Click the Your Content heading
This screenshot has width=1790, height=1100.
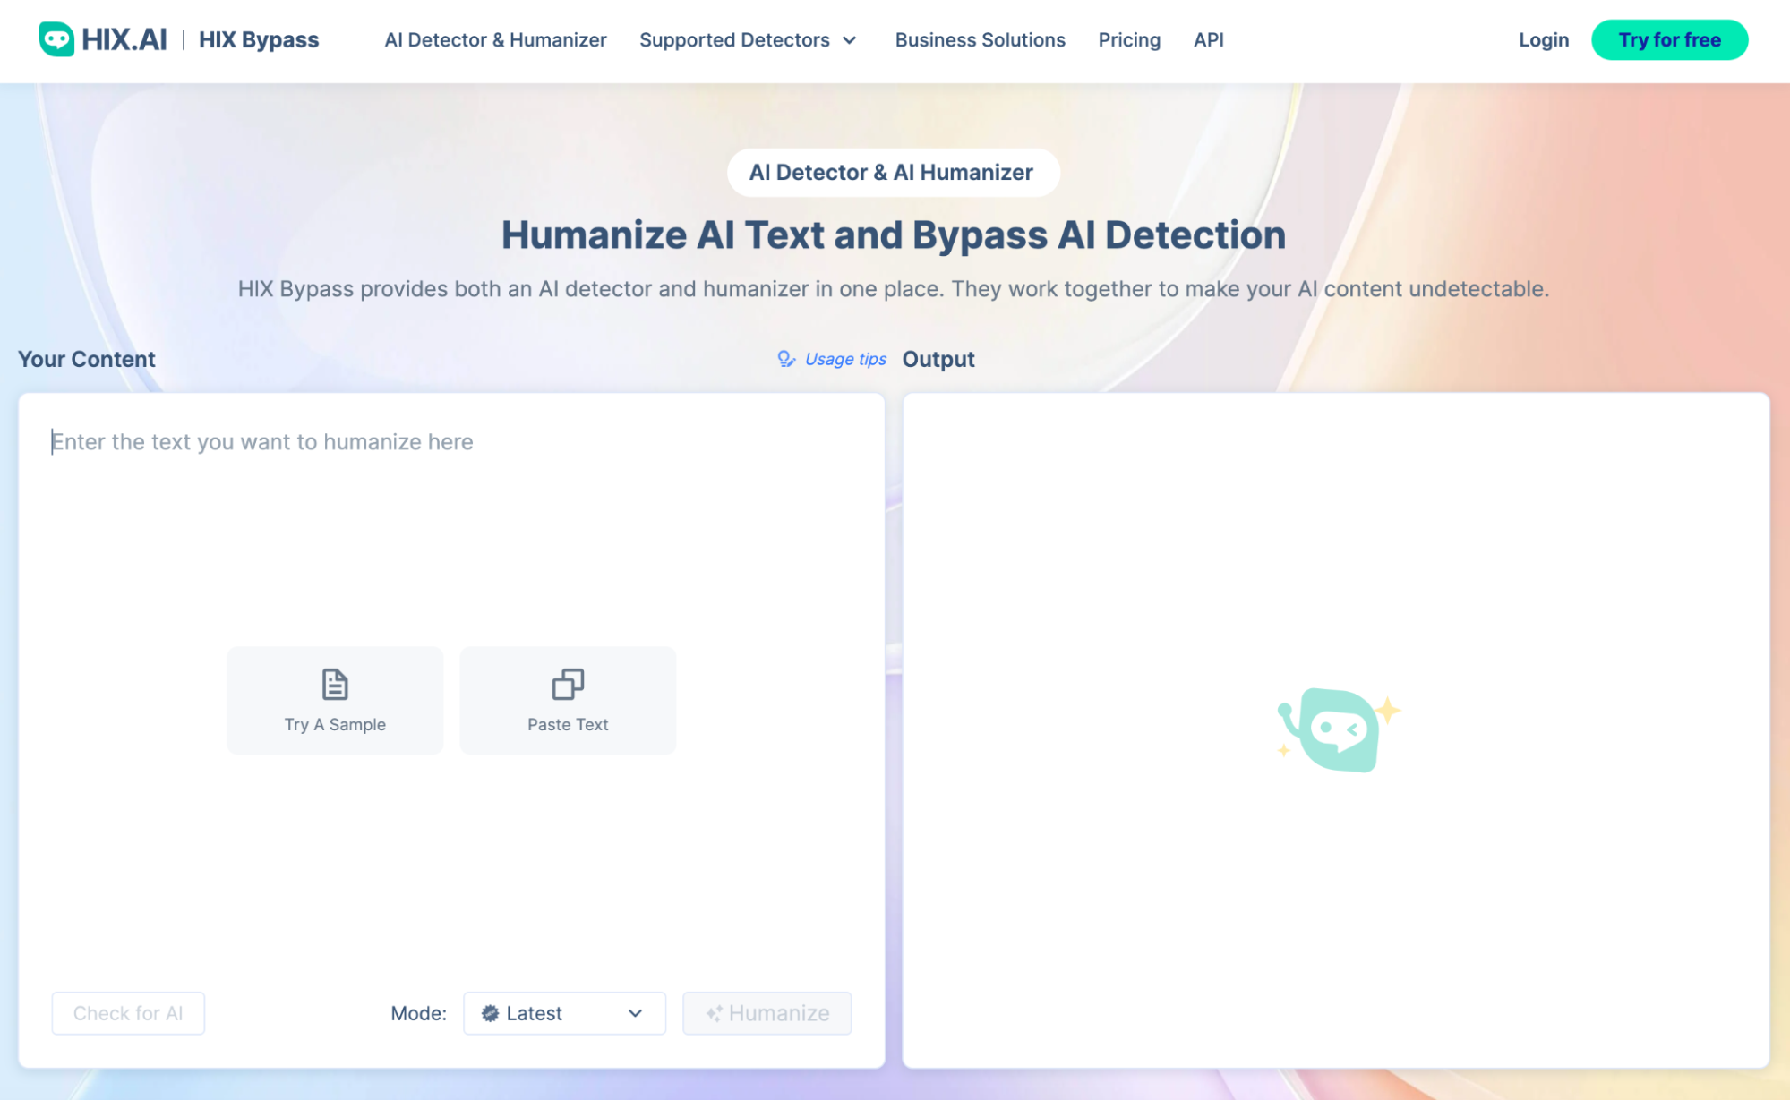click(87, 359)
